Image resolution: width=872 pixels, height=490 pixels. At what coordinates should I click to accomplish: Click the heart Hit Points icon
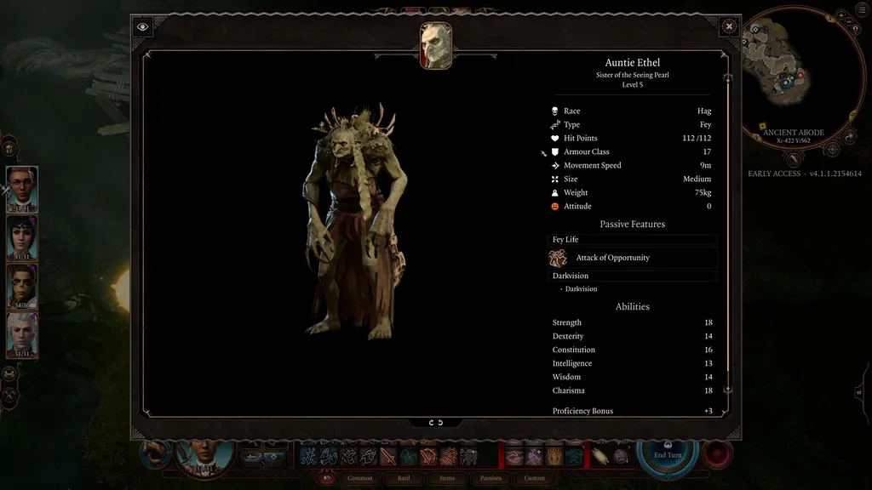(x=557, y=138)
